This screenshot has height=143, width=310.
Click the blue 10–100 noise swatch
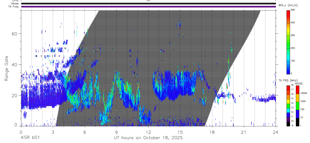click(x=297, y=114)
